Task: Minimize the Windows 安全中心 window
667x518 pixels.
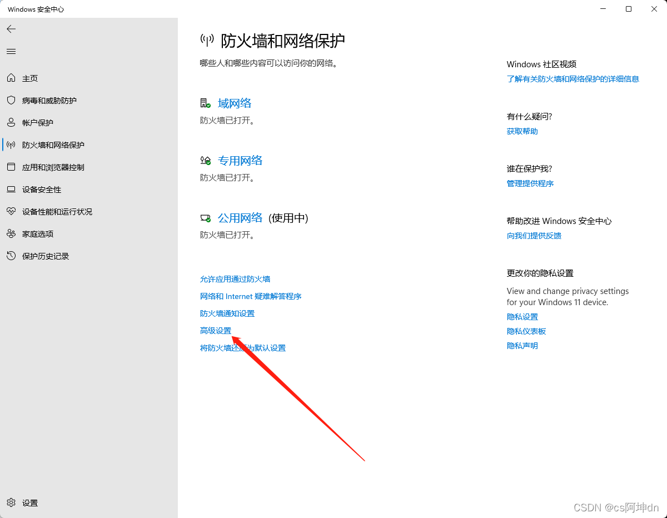Action: point(604,9)
